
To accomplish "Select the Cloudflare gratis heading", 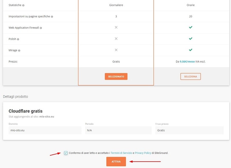I will (x=25, y=111).
